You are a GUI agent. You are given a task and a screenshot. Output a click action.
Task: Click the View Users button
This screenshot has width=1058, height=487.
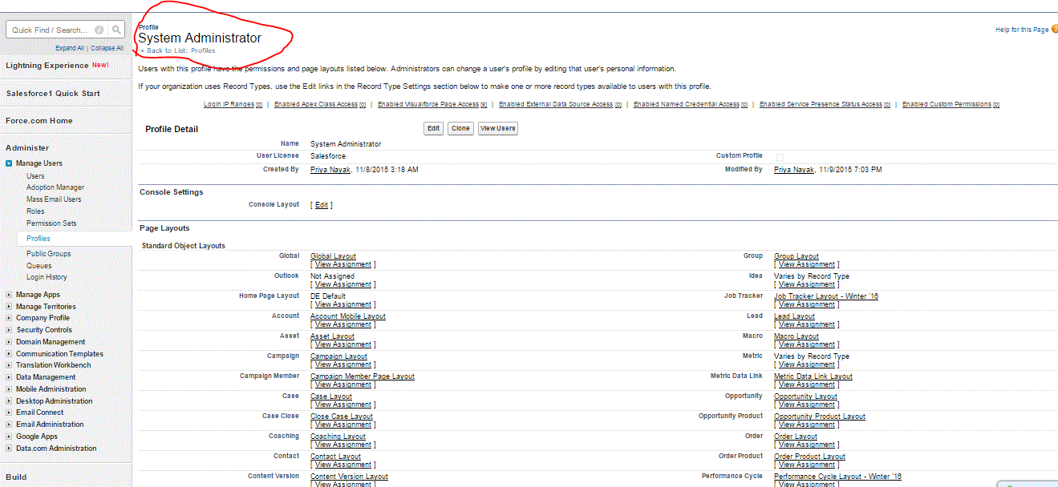tap(498, 128)
